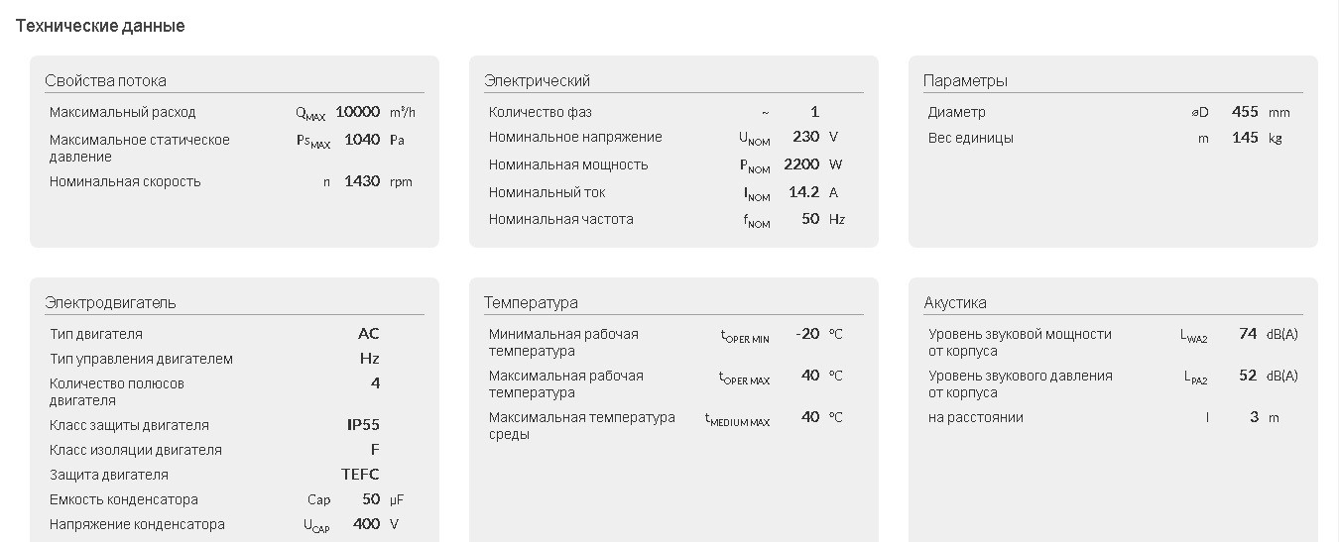Click the protection class value IP55

363,425
